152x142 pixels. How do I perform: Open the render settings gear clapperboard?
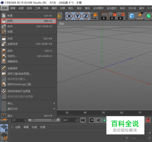(121, 16)
